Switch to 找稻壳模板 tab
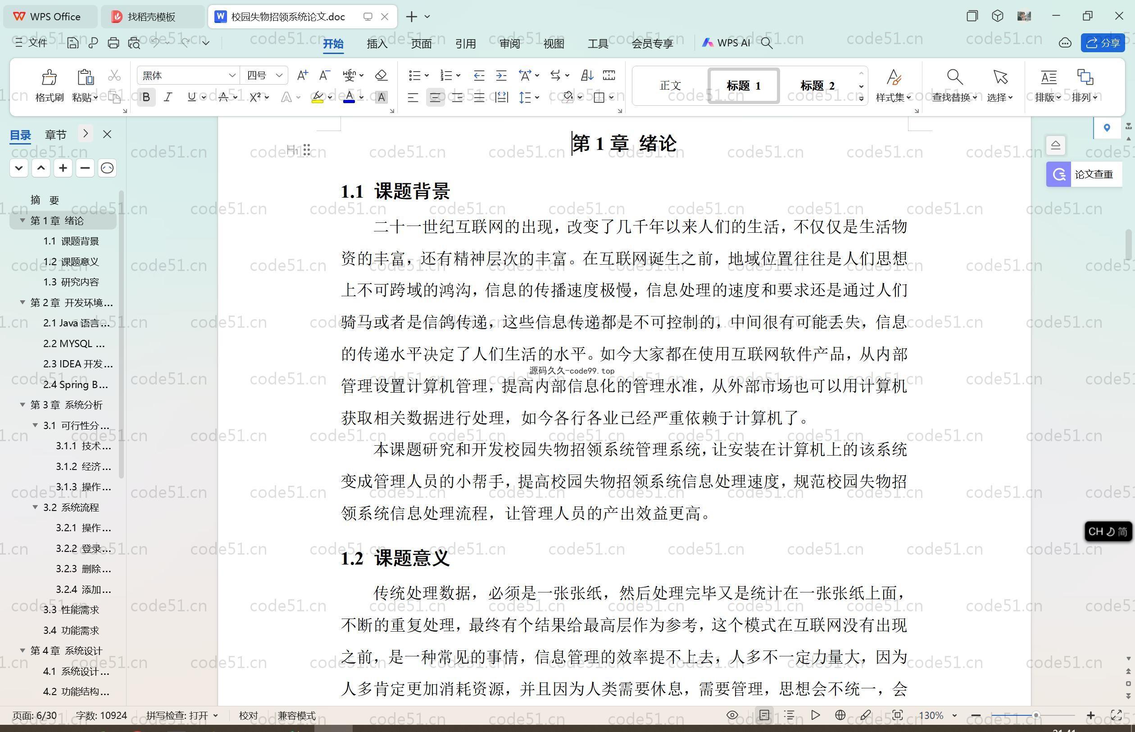The width and height of the screenshot is (1135, 732). [152, 17]
